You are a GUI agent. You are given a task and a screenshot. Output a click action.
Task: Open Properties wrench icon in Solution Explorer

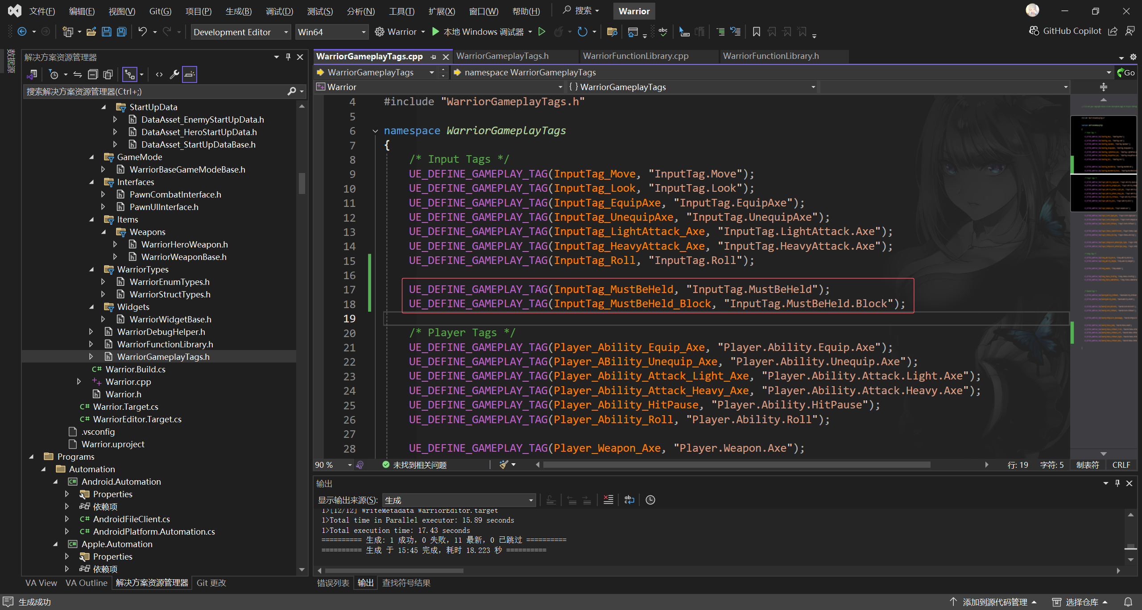(x=174, y=74)
